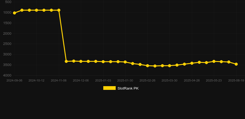Click the 2025-06-19 x-axis date label

pyautogui.click(x=236, y=81)
